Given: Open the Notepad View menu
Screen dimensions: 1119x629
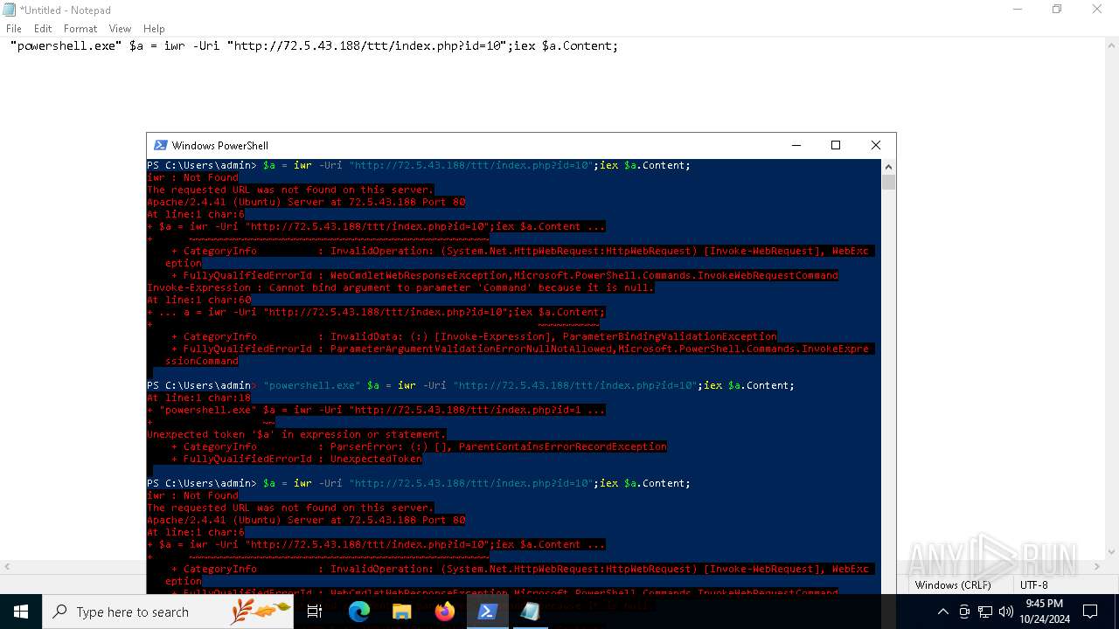Looking at the screenshot, I should (x=120, y=28).
